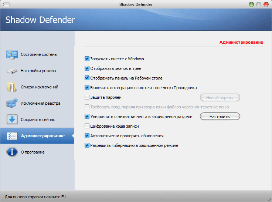Toggle Уведомлять о нехватке места checkbox
The width and height of the screenshot is (272, 202).
click(87, 117)
